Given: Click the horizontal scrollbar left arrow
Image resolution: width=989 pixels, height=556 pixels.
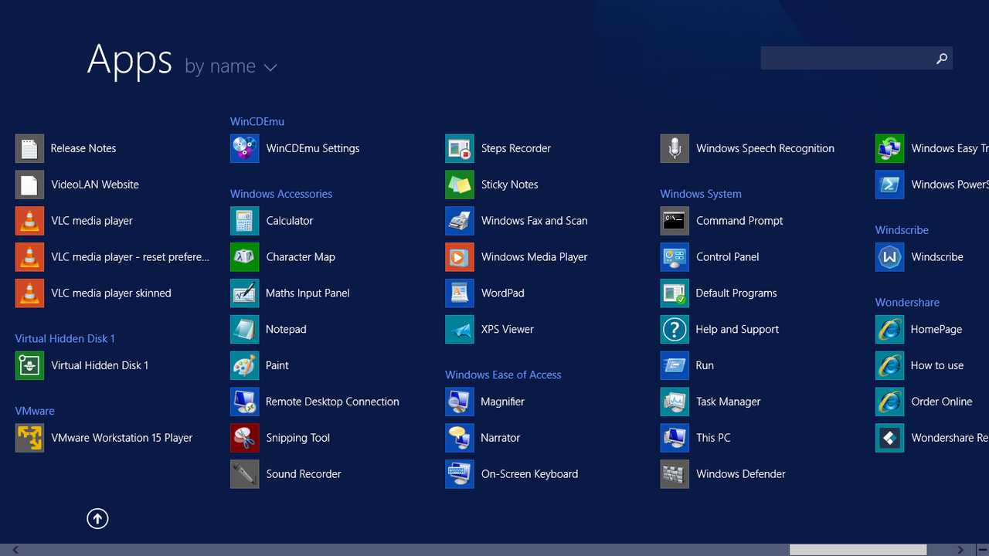Looking at the screenshot, I should 15,550.
